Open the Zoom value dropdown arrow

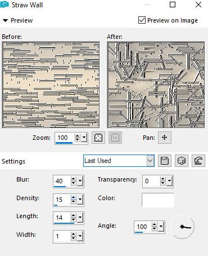[84, 138]
